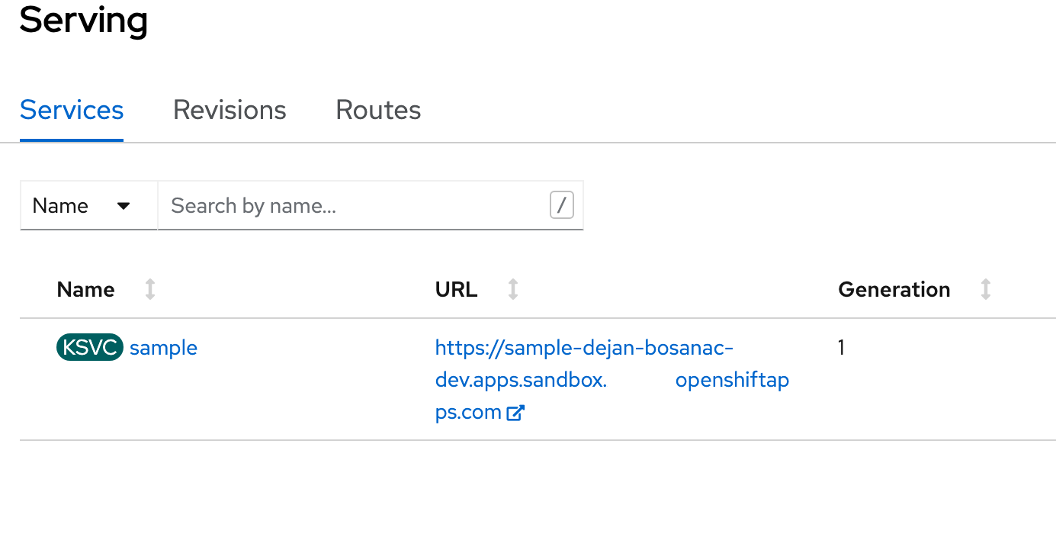Screen dimensions: 1056x550
Task: Click the URL column header label
Action: pyautogui.click(x=457, y=289)
